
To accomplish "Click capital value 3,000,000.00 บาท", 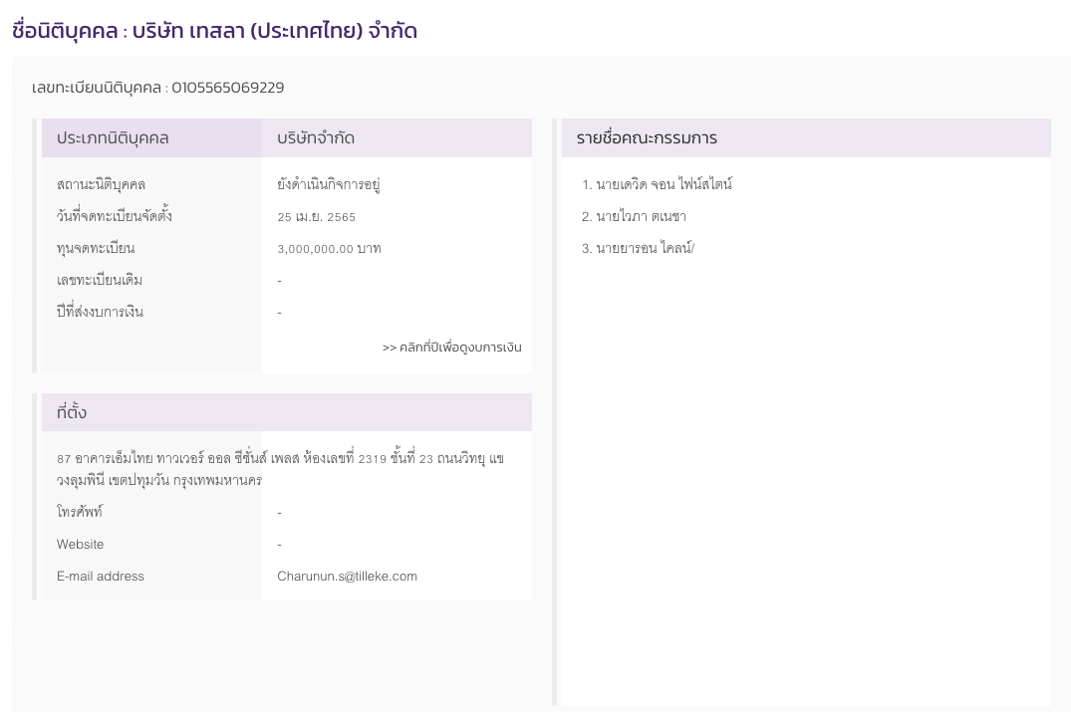I will pyautogui.click(x=329, y=249).
